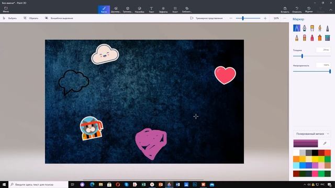The width and height of the screenshot is (335, 188).
Task: Open the Effects tab
Action: click(x=163, y=9)
